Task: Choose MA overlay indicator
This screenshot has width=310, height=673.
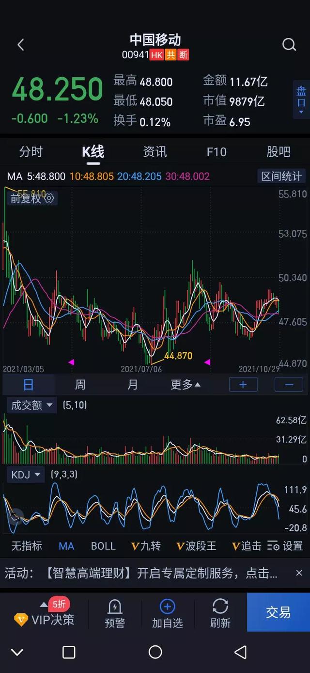Action: 66,546
